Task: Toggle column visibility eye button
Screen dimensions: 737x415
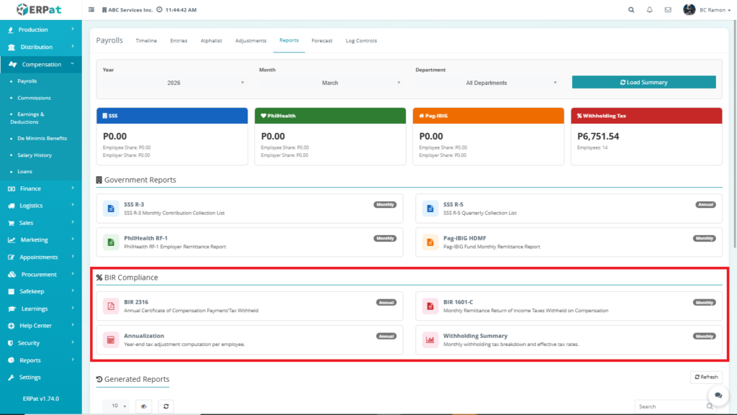Action: coord(144,406)
